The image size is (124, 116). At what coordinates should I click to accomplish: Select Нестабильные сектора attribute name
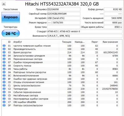(x=26, y=96)
